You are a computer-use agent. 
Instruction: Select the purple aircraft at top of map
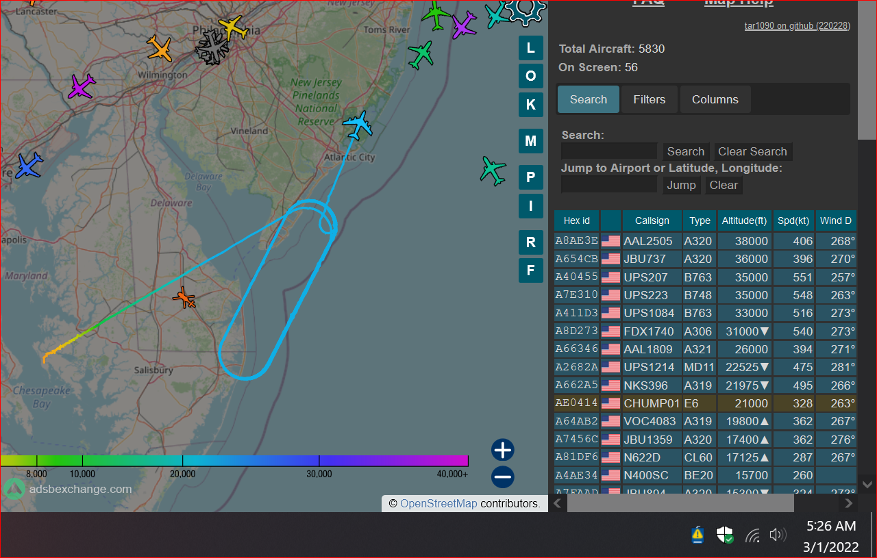pos(464,25)
